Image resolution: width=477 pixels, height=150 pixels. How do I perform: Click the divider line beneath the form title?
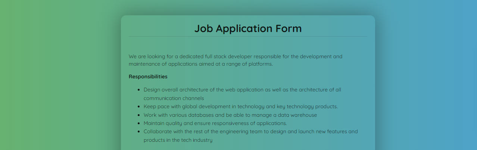(x=248, y=37)
